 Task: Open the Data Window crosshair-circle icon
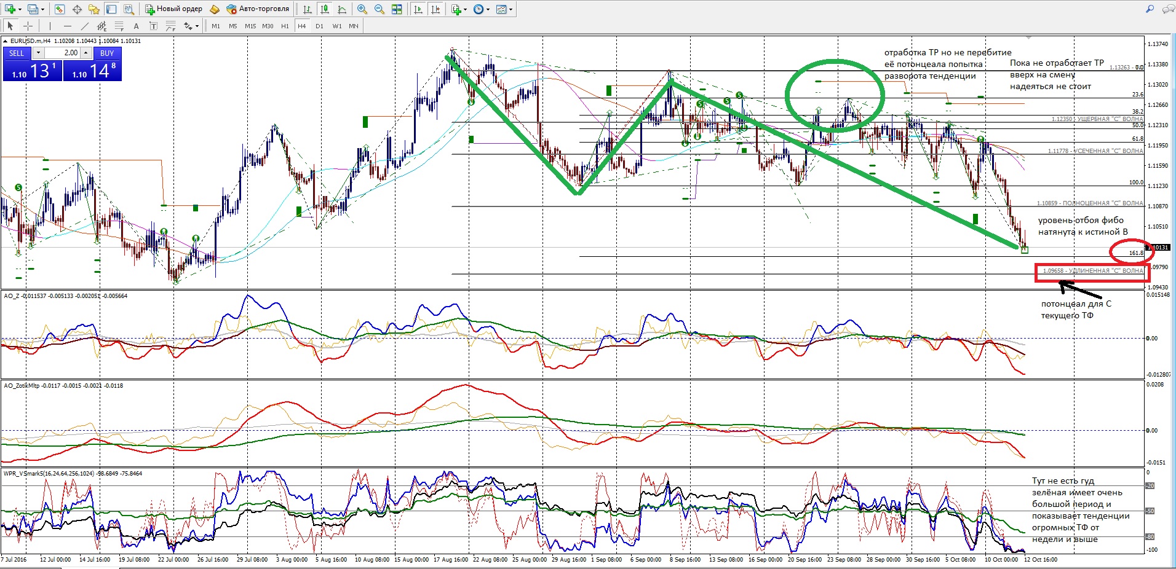[x=77, y=9]
